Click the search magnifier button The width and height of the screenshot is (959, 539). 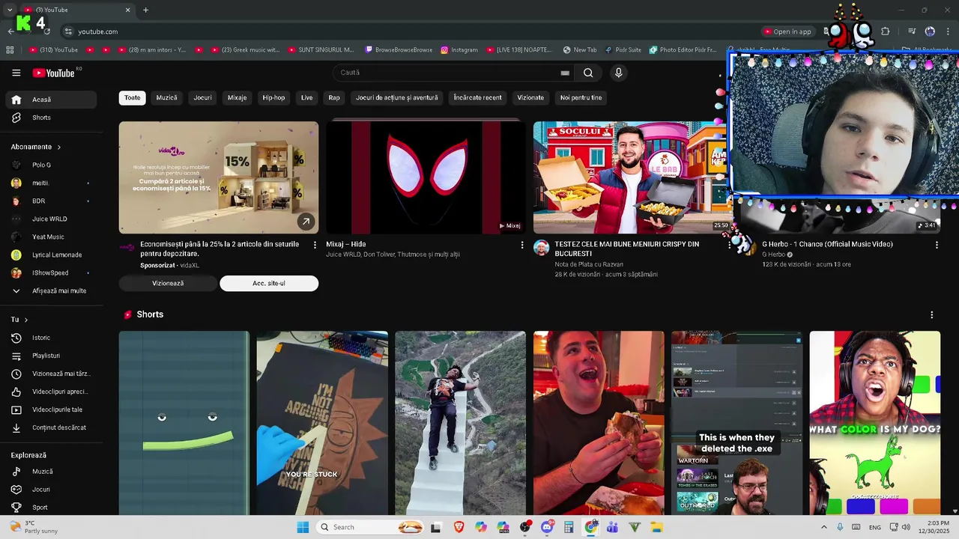tap(588, 73)
